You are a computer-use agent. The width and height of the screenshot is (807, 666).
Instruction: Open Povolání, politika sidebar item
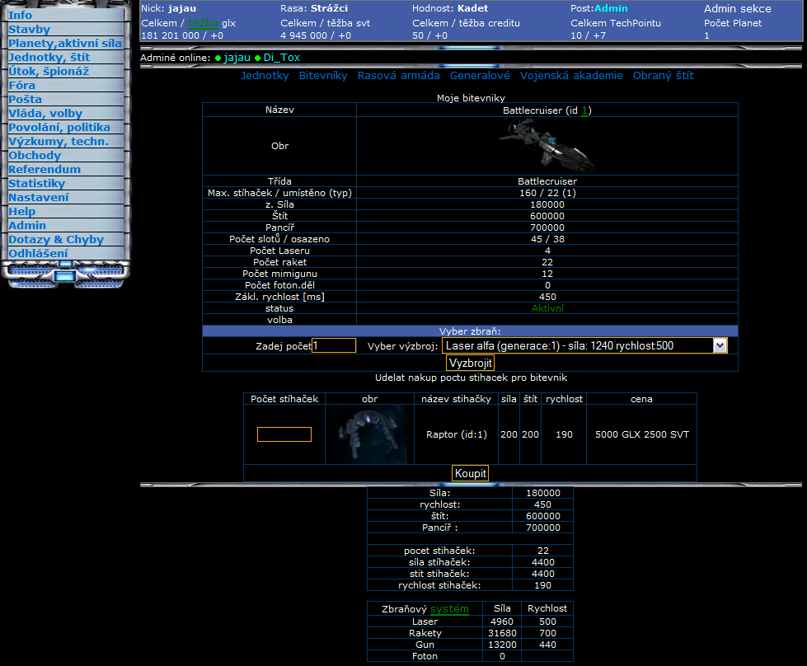point(59,127)
